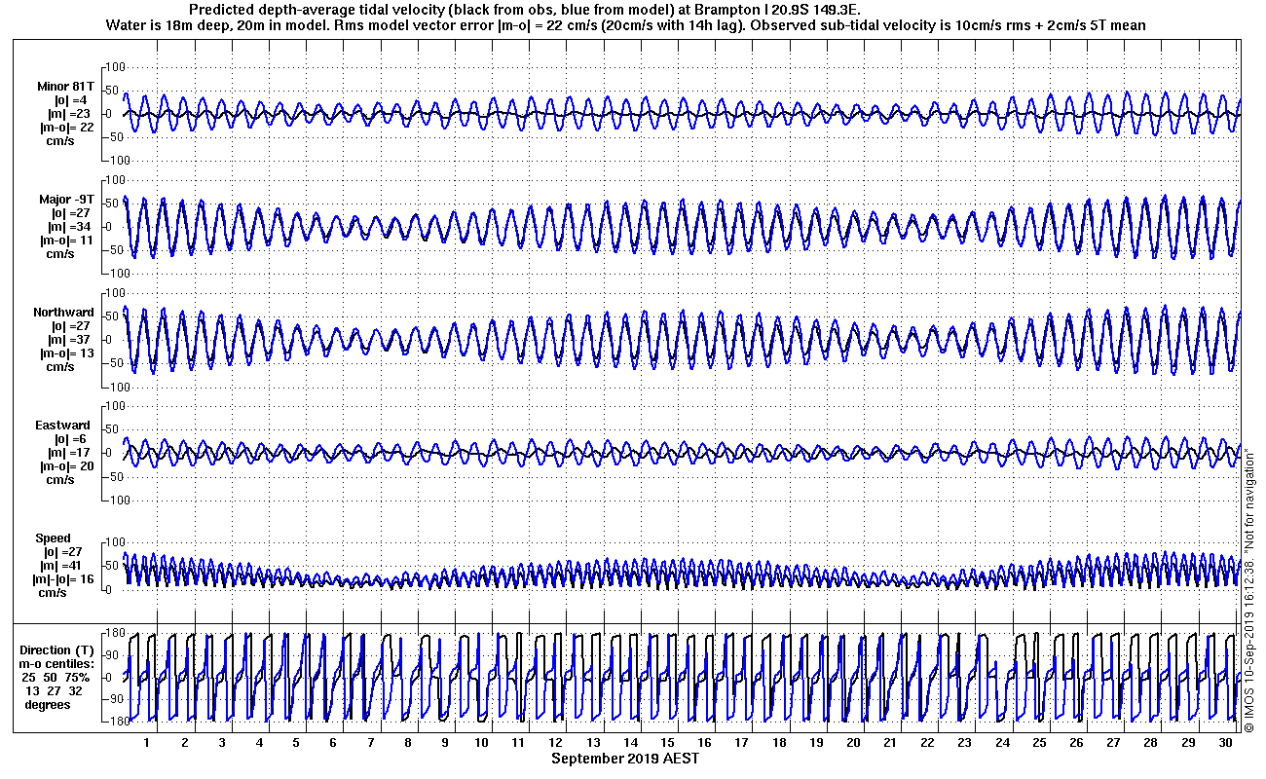1266x779 pixels.
Task: Click the '|o| =4' value in the Minor panel
Action: 70,100
